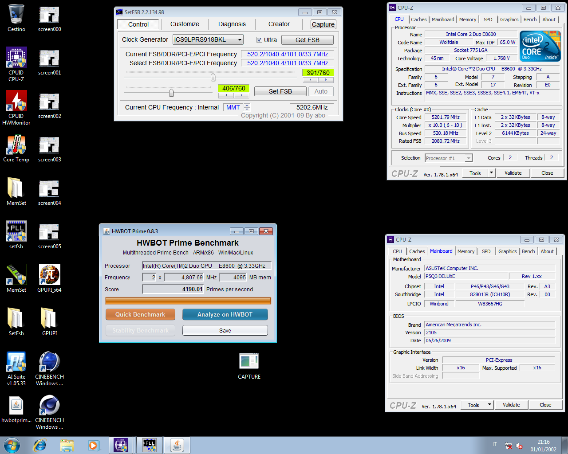Open the hwbotprime Java file icon
The height and width of the screenshot is (454, 568).
[16, 409]
